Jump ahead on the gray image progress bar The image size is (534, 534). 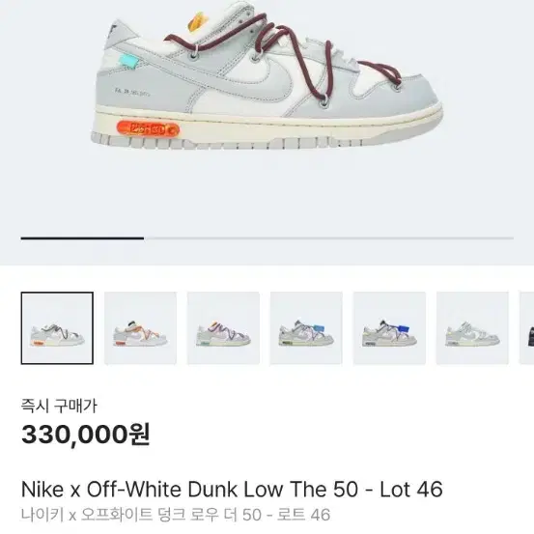pos(329,239)
